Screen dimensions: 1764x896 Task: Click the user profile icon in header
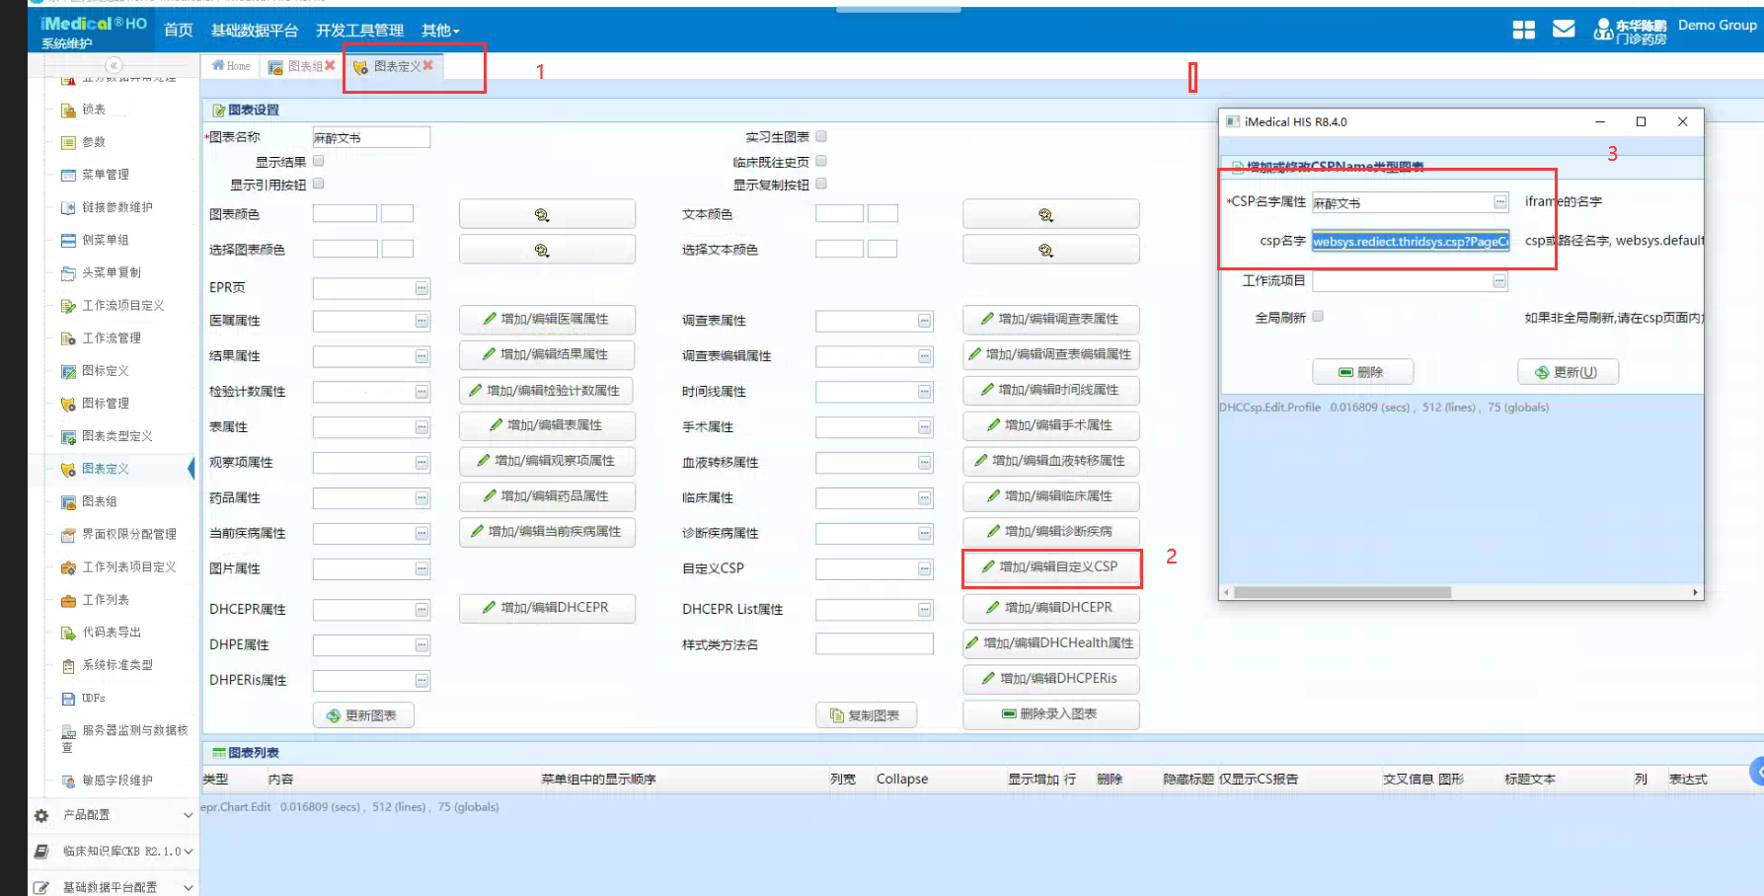pyautogui.click(x=1603, y=31)
